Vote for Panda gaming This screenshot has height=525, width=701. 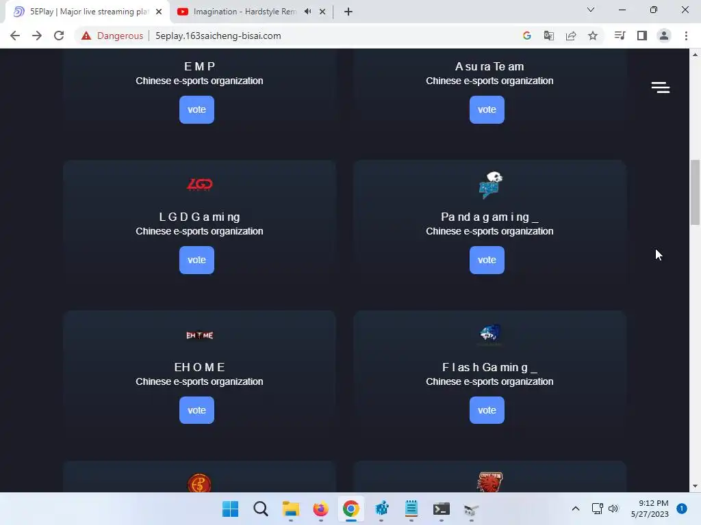click(x=487, y=260)
